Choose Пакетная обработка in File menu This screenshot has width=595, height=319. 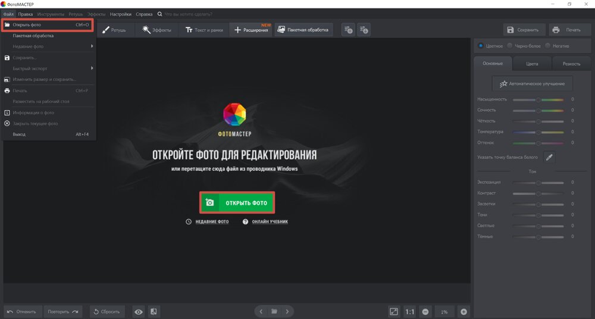tap(49, 36)
